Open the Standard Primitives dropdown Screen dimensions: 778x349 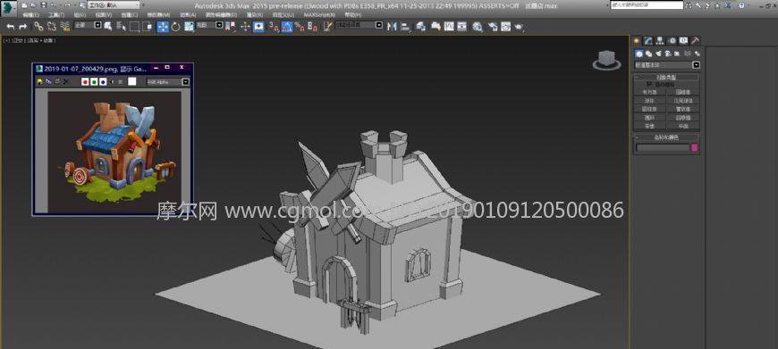click(667, 65)
